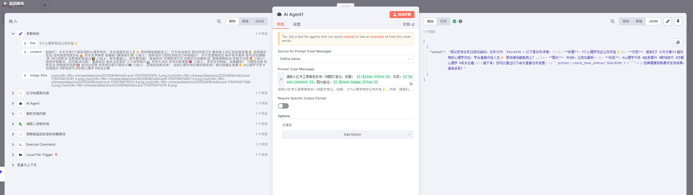Viewport: 693px width, 195px height.
Task: Expand the 读取二进制文档 node
Action: (13, 124)
